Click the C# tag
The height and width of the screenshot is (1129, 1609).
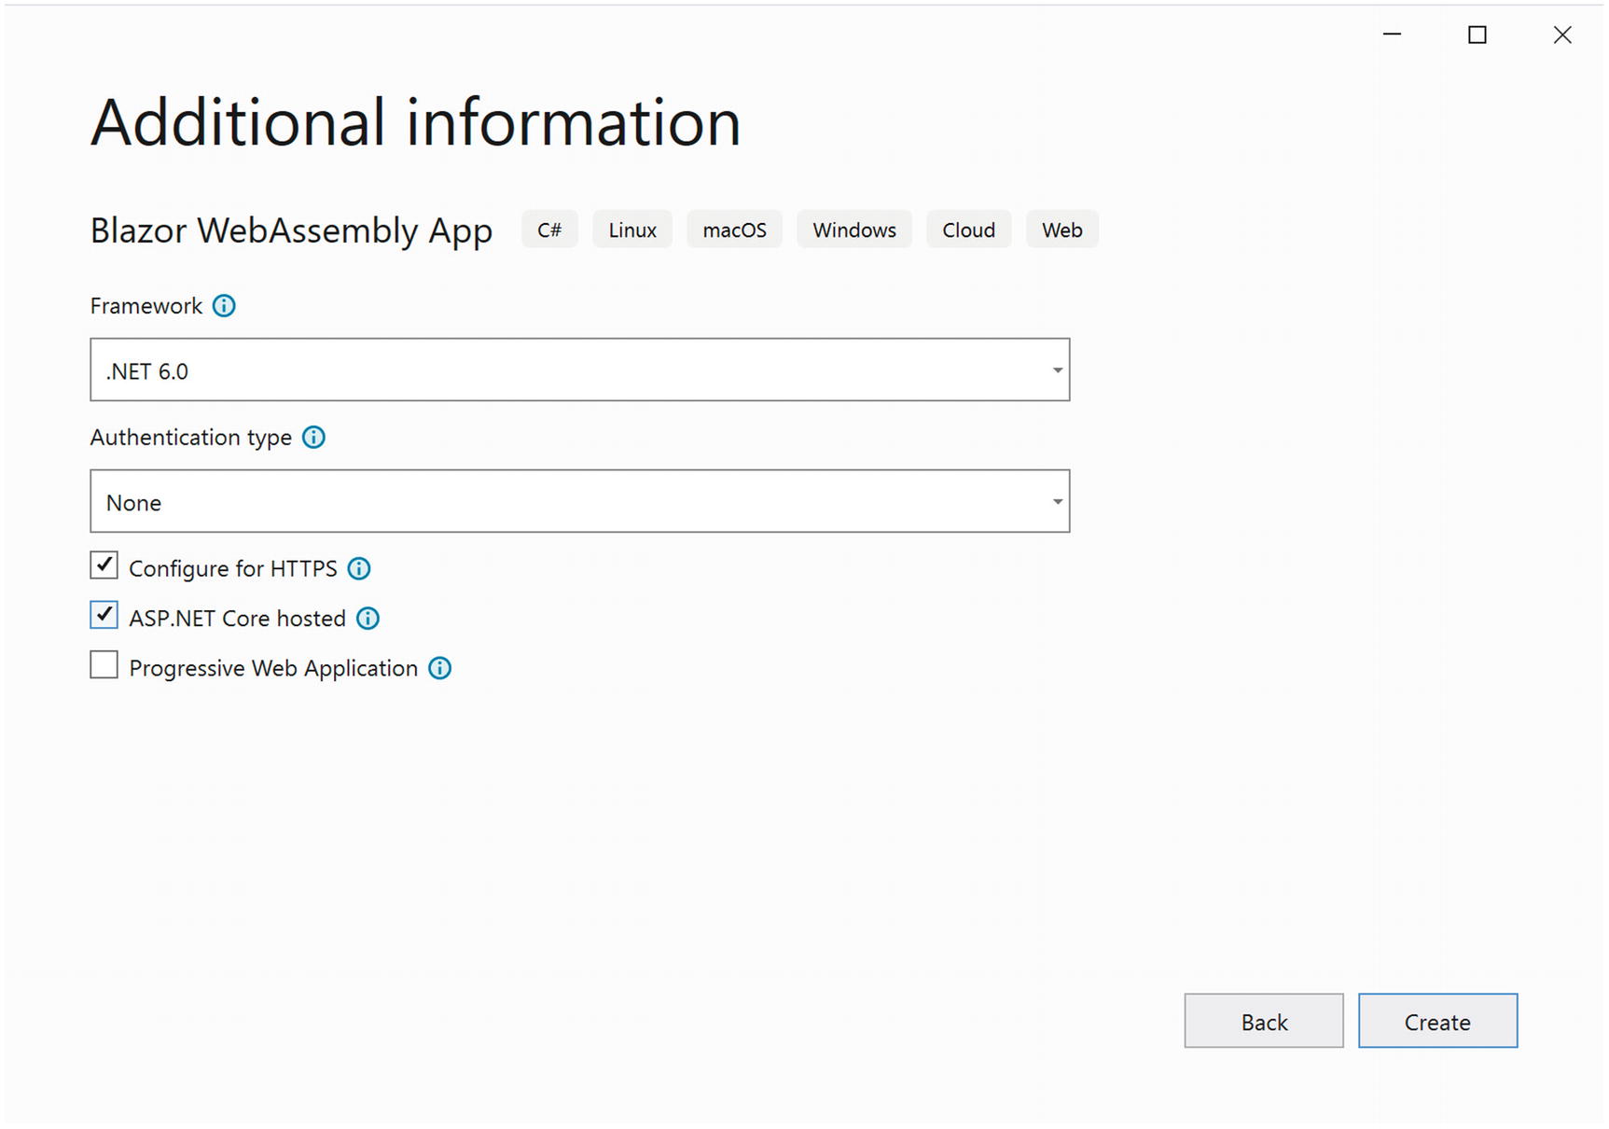point(549,230)
